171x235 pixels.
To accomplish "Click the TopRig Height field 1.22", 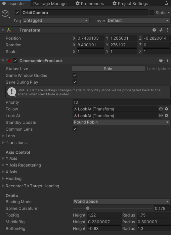I will 104,215.
